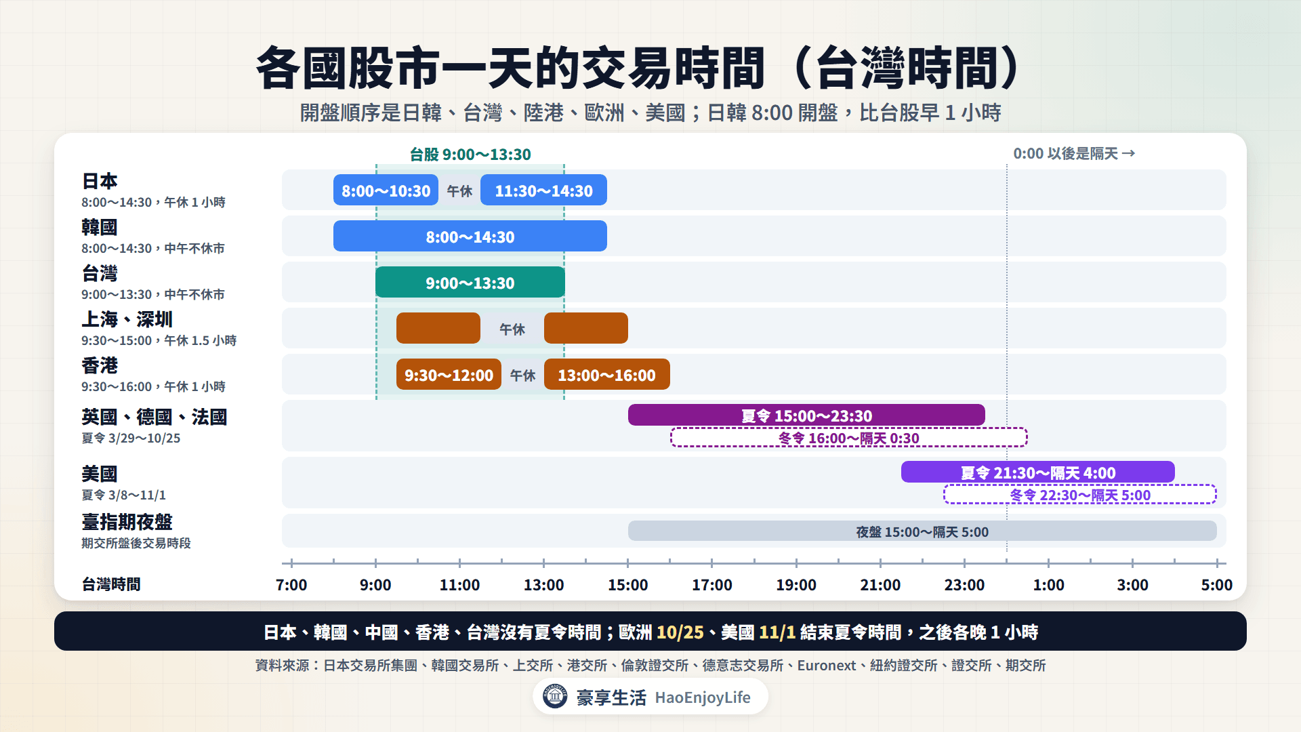
Task: Click the 英國、德國、法國 row label
Action: pos(154,417)
